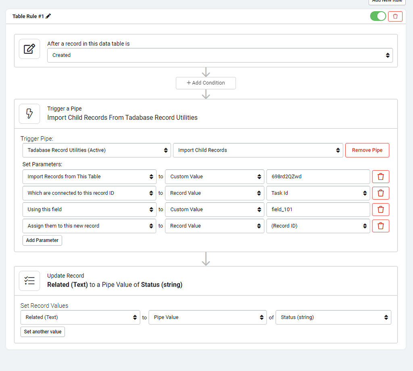This screenshot has width=413, height=371.
Task: Click Add Parameter under Set Parameters
Action: click(x=42, y=240)
